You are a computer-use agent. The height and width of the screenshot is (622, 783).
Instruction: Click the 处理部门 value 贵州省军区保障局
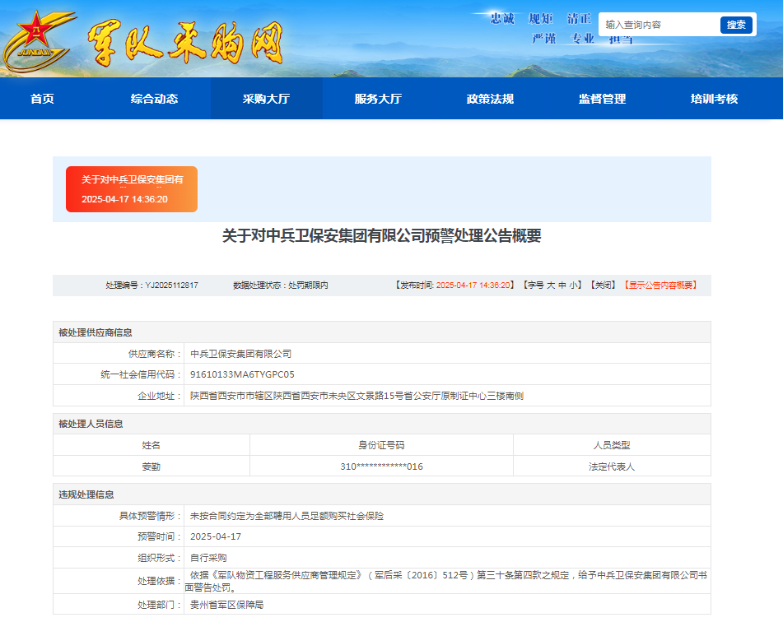click(226, 605)
